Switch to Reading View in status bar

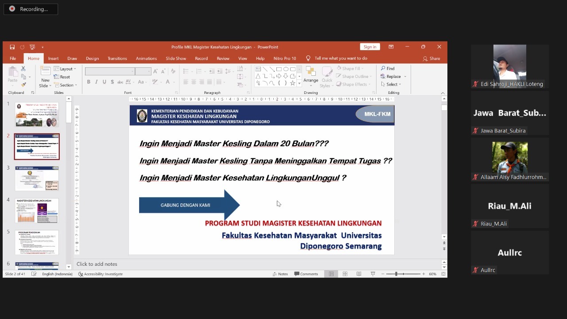pyautogui.click(x=359, y=274)
